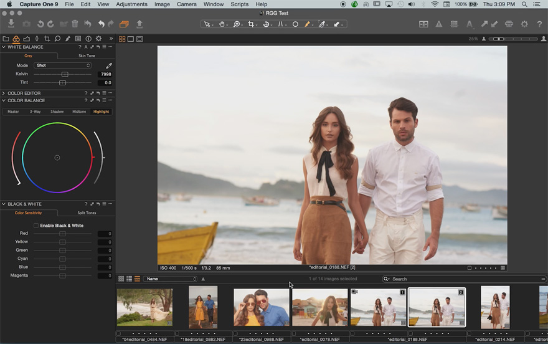The image size is (548, 344).
Task: Select the Zoom magnifier cursor tool
Action: coord(237,24)
